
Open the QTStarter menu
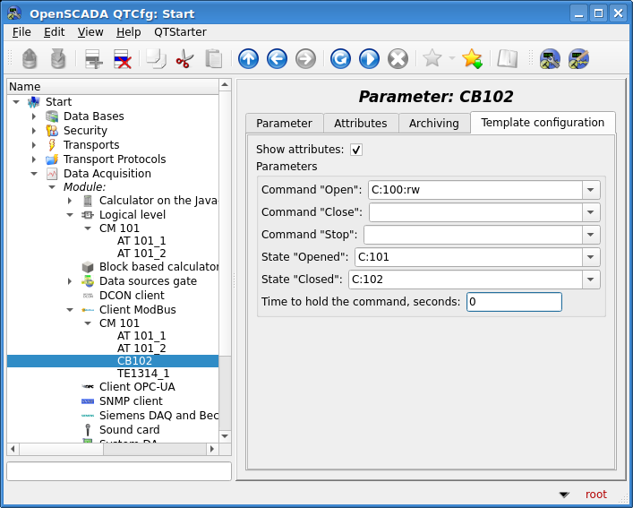pyautogui.click(x=180, y=32)
